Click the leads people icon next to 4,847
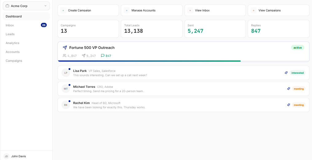312x160 pixels. [65, 56]
